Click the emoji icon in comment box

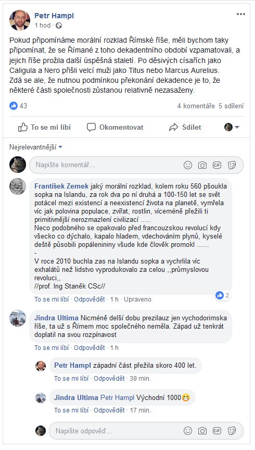pyautogui.click(x=188, y=165)
